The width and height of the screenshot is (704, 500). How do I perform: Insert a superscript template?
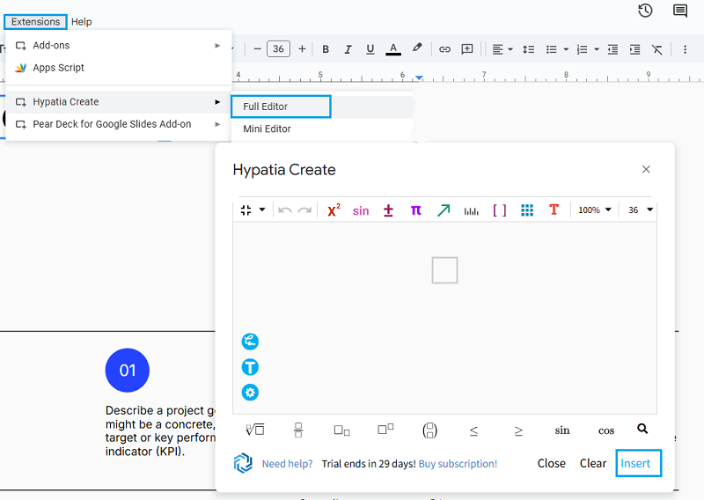pyautogui.click(x=385, y=429)
